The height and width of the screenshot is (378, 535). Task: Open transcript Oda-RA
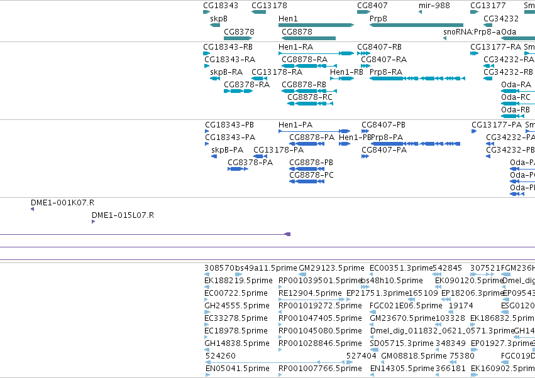518,91
